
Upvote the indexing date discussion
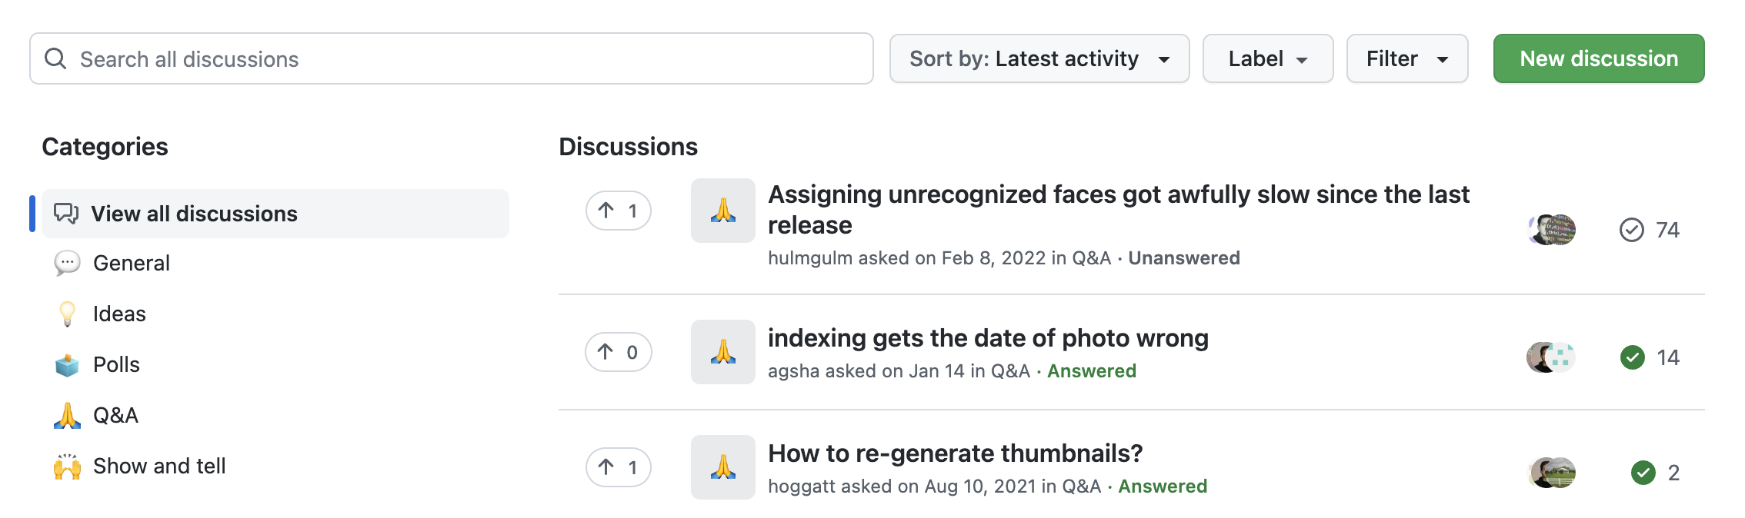coord(618,352)
